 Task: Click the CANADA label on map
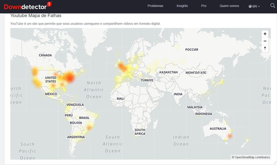pyautogui.click(x=45, y=55)
